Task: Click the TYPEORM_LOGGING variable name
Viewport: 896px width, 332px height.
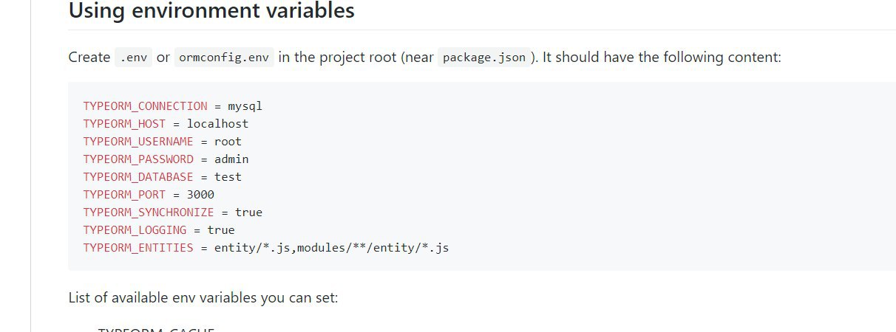Action: coord(135,230)
